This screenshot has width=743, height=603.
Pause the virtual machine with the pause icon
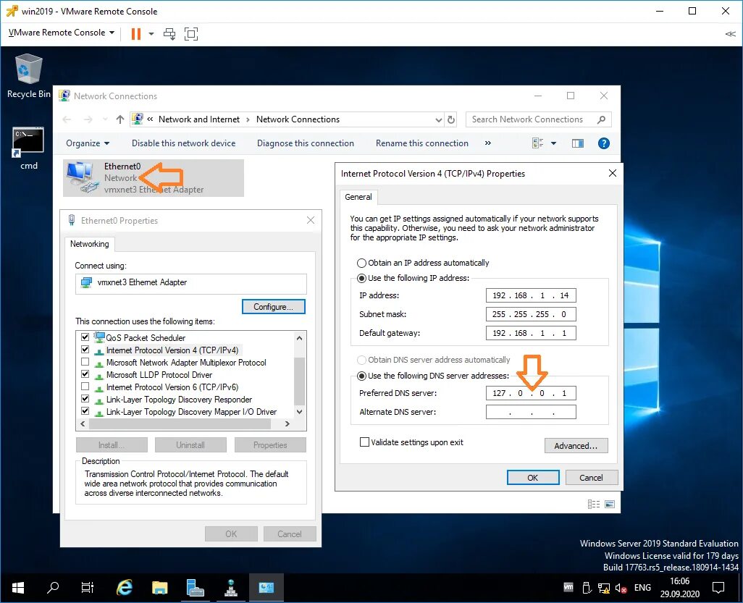pyautogui.click(x=136, y=33)
